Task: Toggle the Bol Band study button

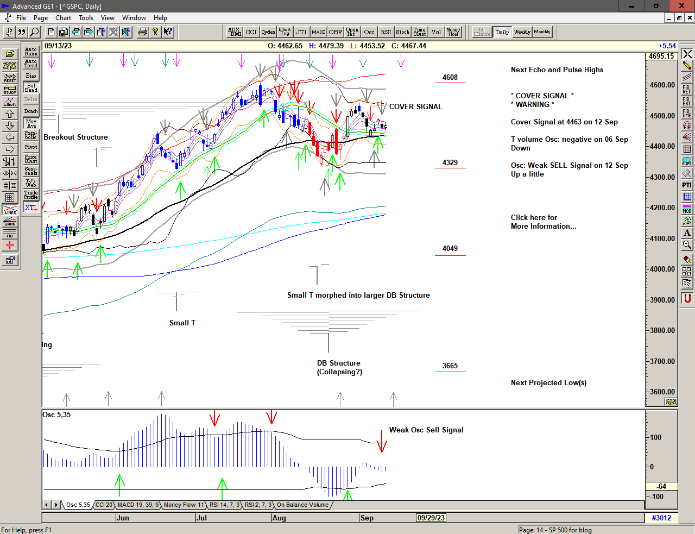Action: [31, 87]
